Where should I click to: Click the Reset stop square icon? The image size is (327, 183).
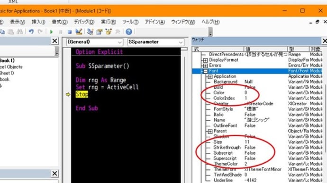(x=70, y=32)
